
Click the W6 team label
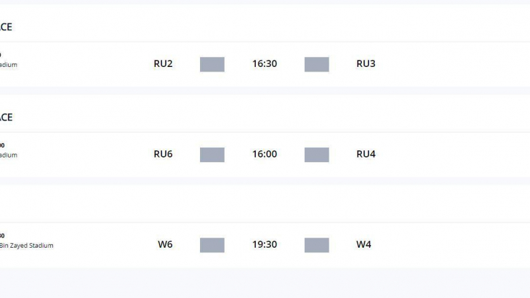tap(165, 245)
